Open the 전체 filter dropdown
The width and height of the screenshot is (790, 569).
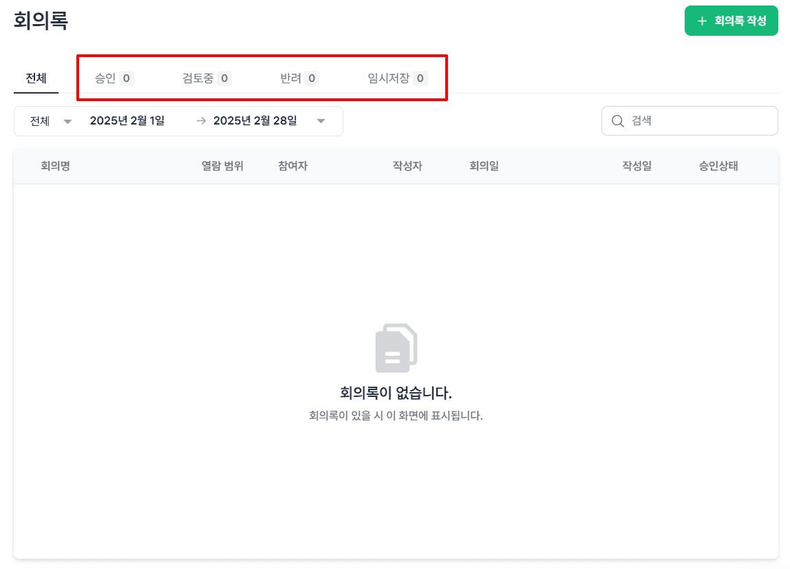47,120
